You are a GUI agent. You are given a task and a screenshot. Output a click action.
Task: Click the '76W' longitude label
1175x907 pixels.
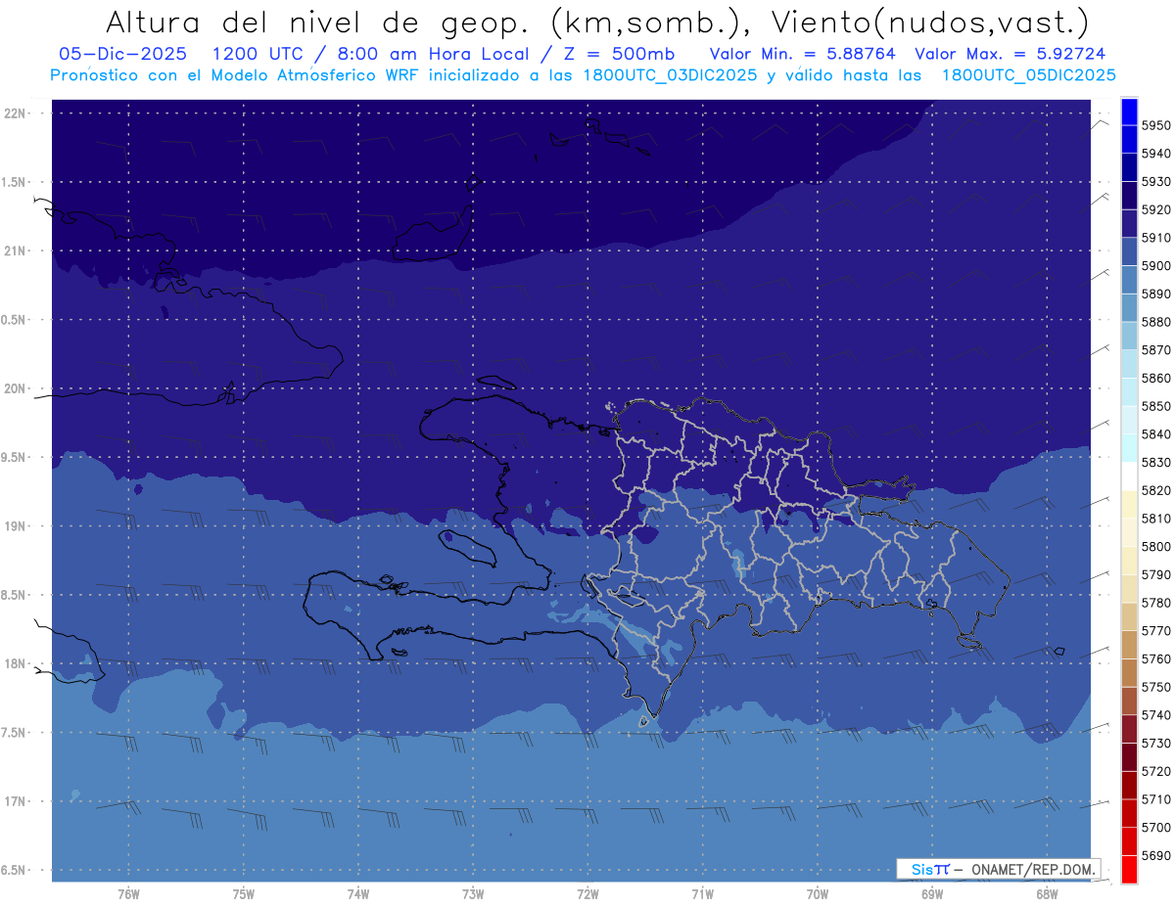128,894
